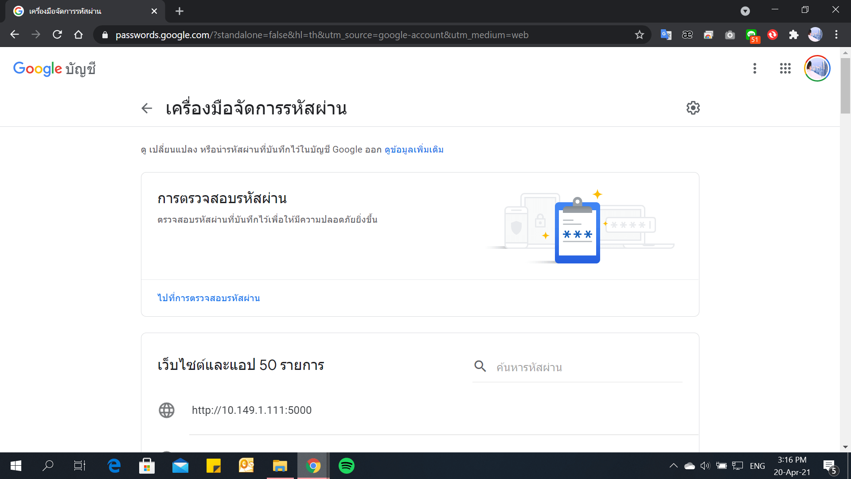Open Mail app from taskbar
The image size is (851, 479).
[180, 466]
